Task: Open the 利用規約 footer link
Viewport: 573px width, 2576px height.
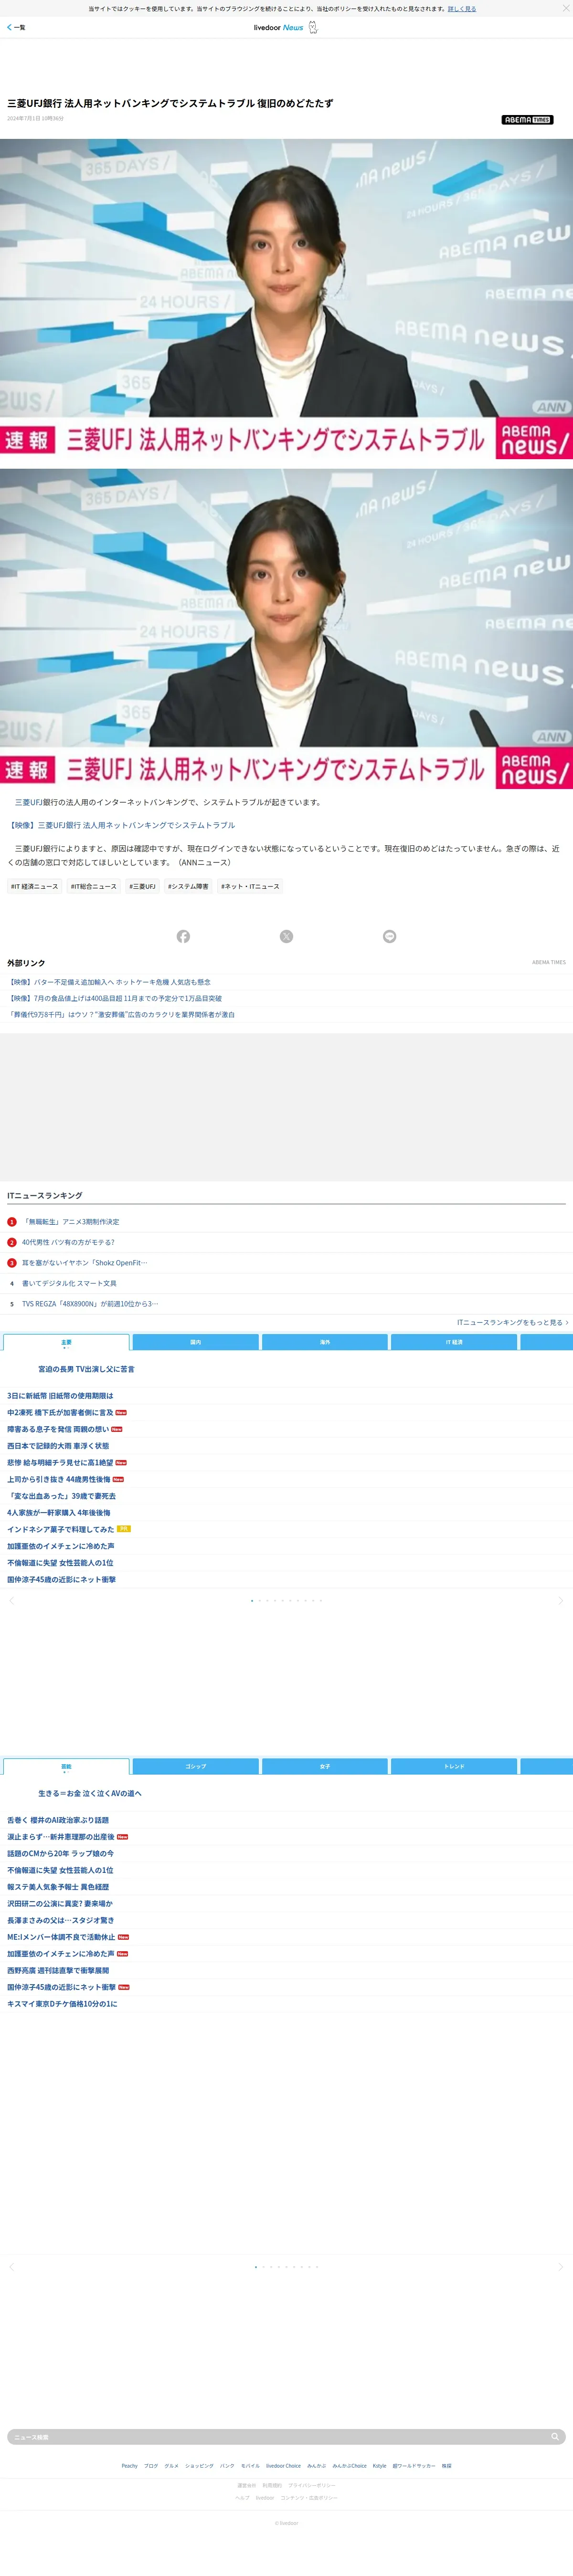Action: point(272,2486)
